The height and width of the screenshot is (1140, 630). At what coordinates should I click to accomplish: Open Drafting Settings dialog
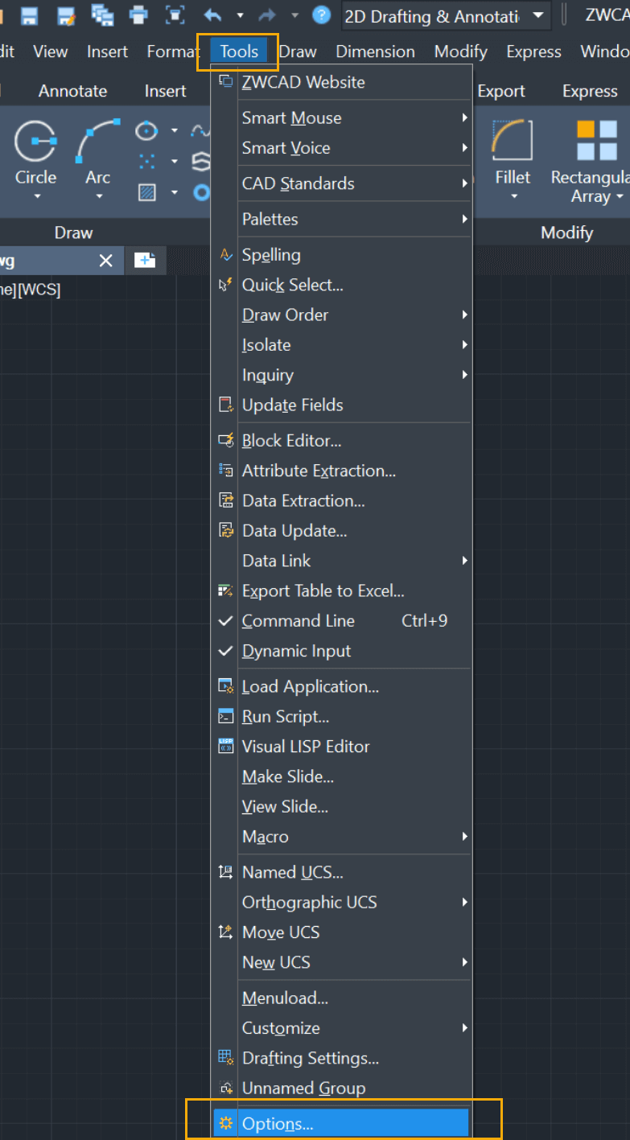pos(341,1058)
